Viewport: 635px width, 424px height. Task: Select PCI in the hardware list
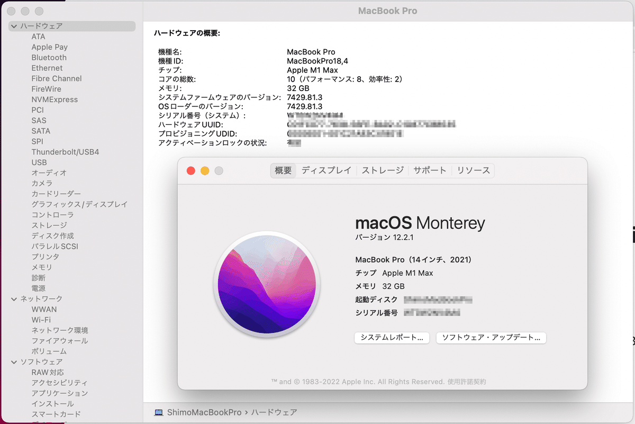pyautogui.click(x=38, y=110)
